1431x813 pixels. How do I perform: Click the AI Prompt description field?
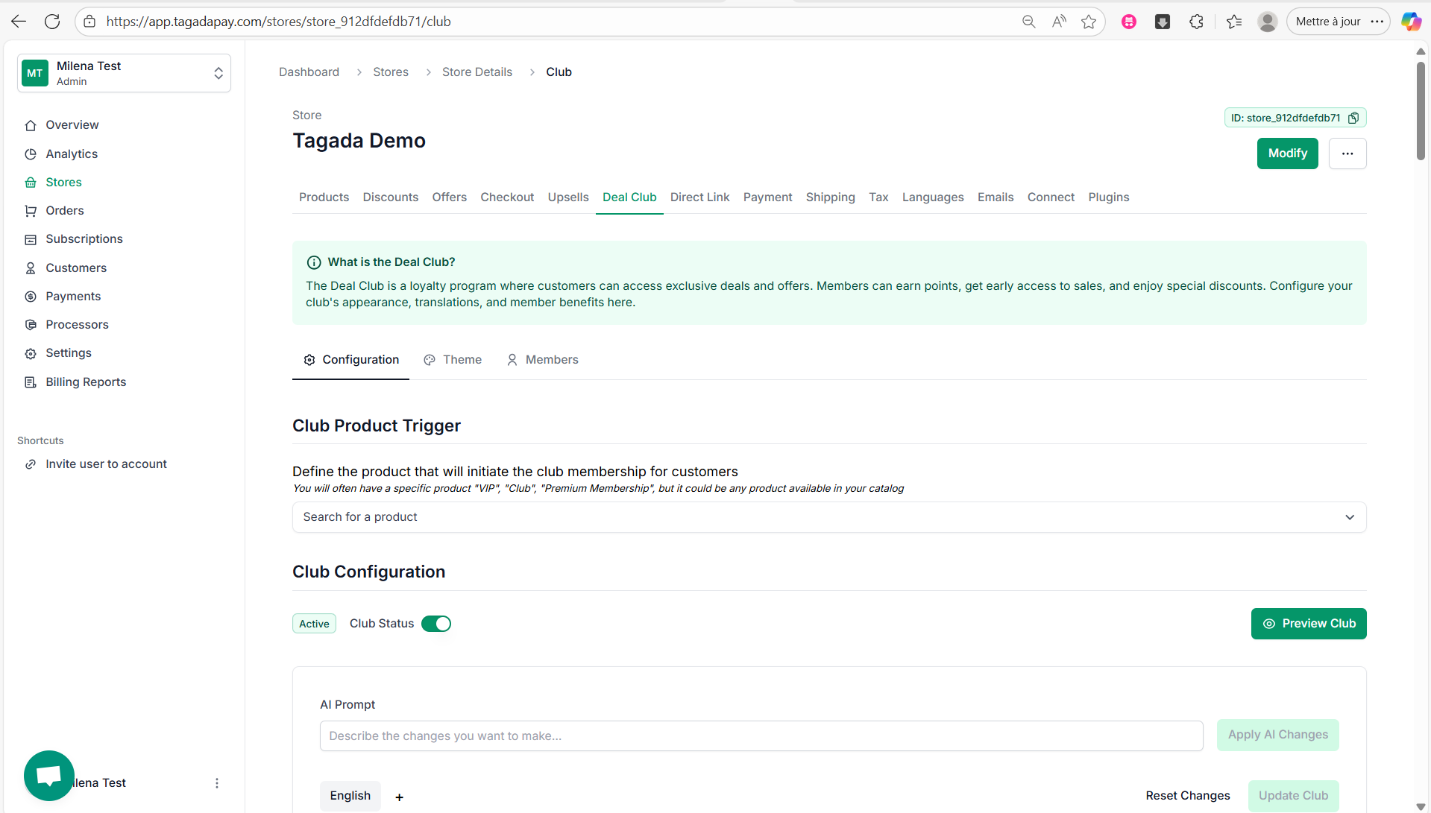(x=761, y=736)
